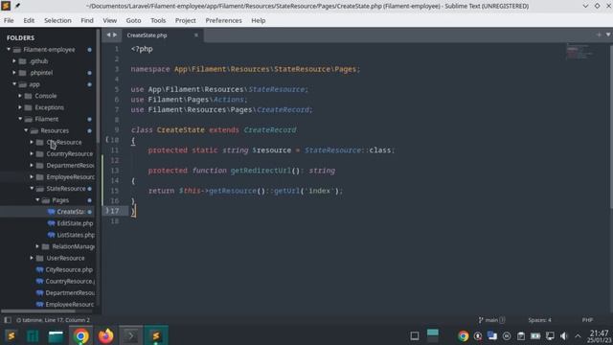
Task: Open the Goto menu
Action: pos(133,20)
